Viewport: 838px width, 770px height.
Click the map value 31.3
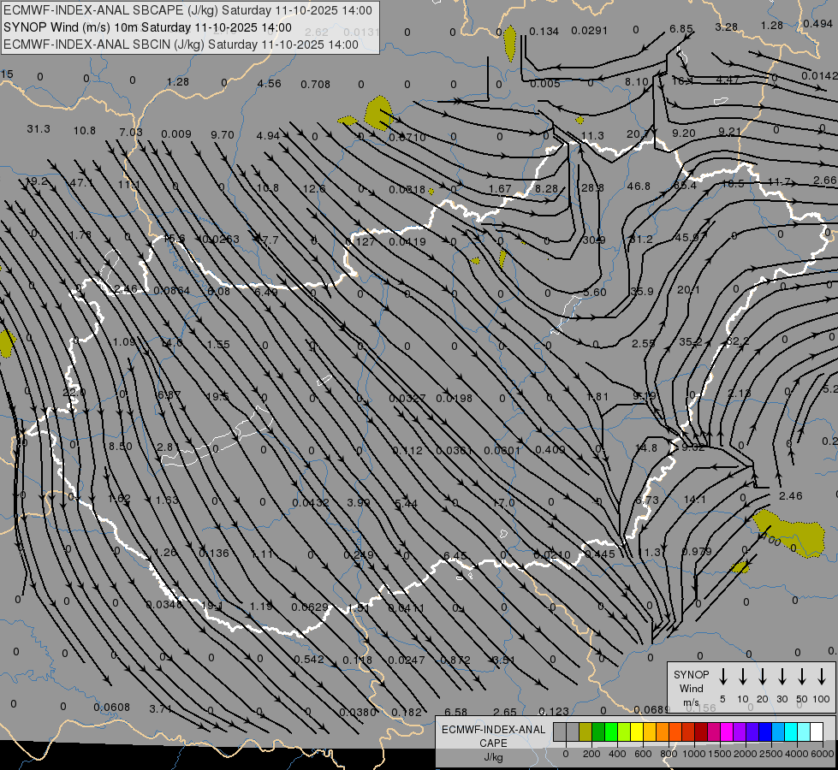pyautogui.click(x=39, y=129)
